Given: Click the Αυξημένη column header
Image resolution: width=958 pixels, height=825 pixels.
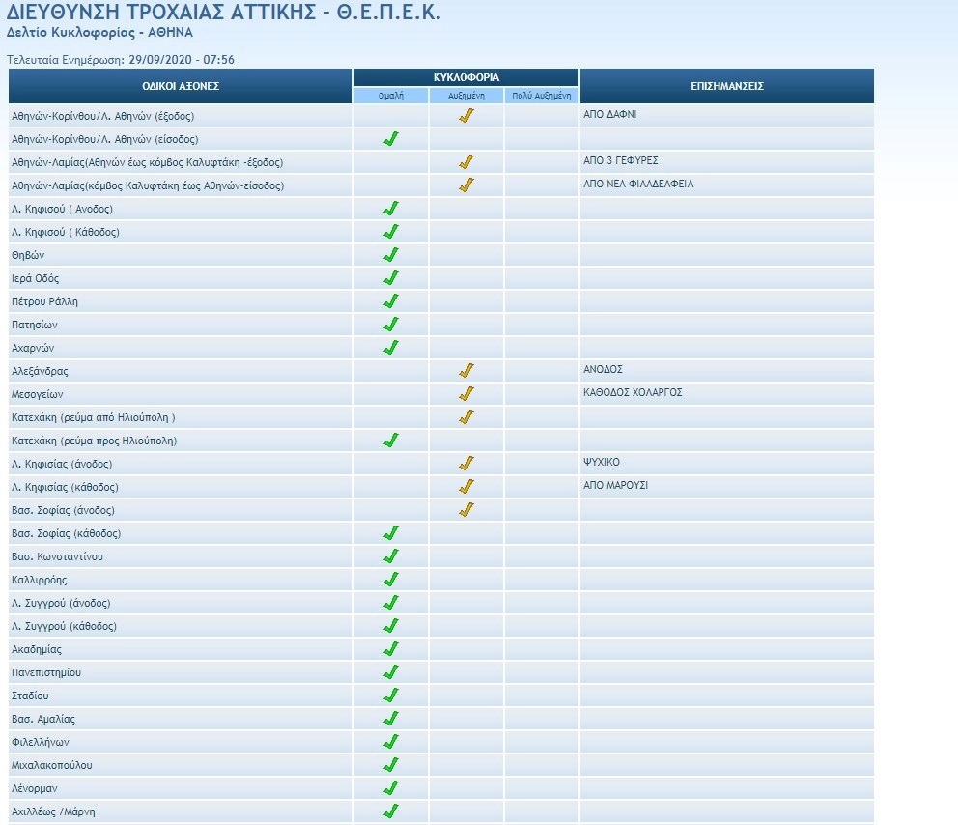Looking at the screenshot, I should point(466,96).
